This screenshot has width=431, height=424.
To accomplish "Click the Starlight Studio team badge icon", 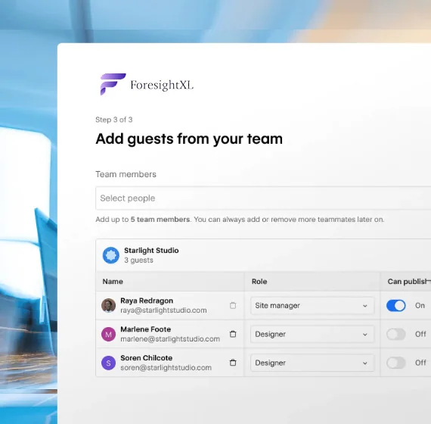I will (x=110, y=255).
